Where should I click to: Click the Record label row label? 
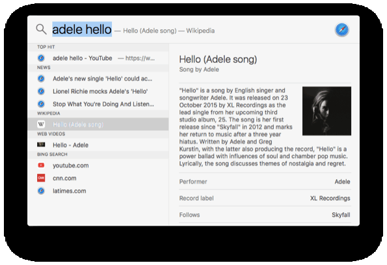coord(196,198)
